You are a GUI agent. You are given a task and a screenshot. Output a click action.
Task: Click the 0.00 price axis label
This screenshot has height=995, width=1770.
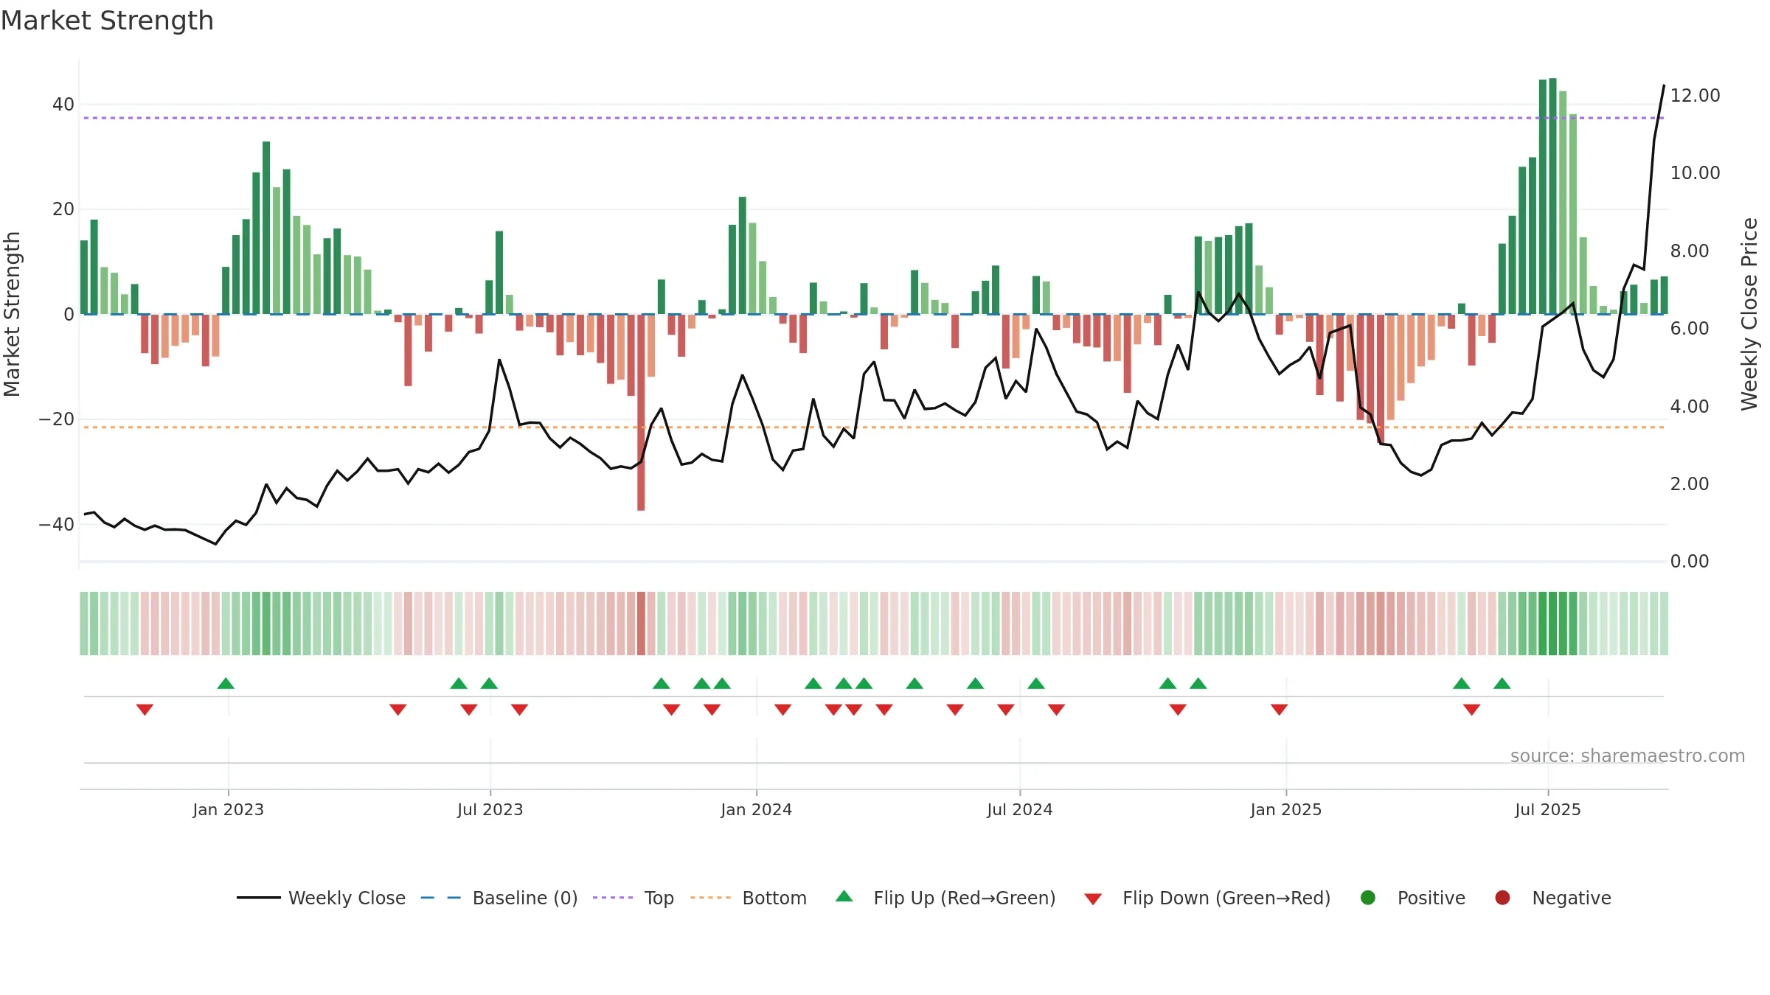[x=1690, y=562]
